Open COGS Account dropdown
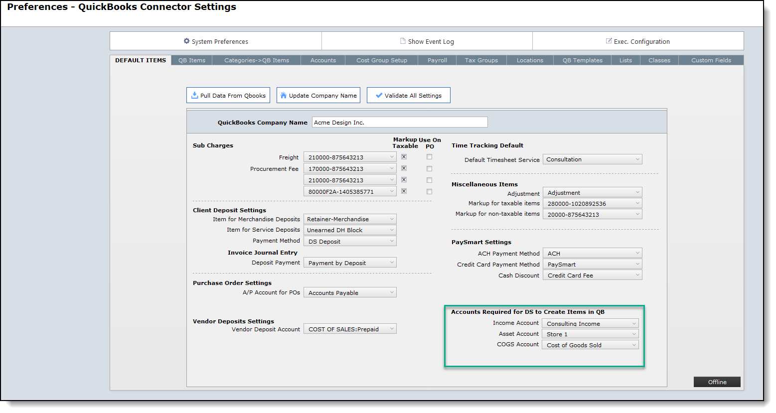Image resolution: width=776 pixels, height=413 pixels. [x=590, y=345]
